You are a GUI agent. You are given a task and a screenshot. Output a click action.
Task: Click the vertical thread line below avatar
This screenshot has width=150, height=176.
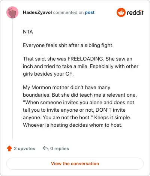12,79
